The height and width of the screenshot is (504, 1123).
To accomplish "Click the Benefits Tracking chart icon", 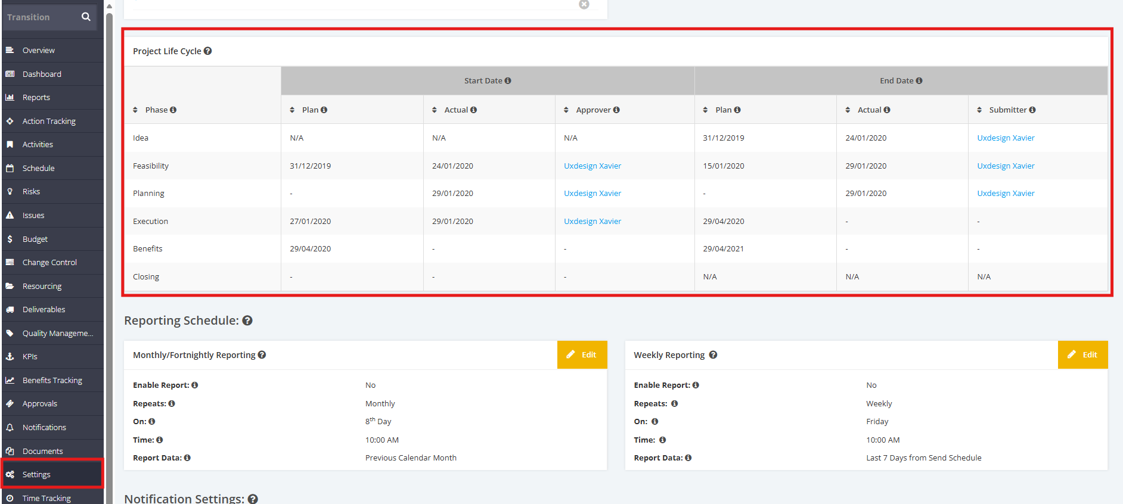I will tap(10, 380).
